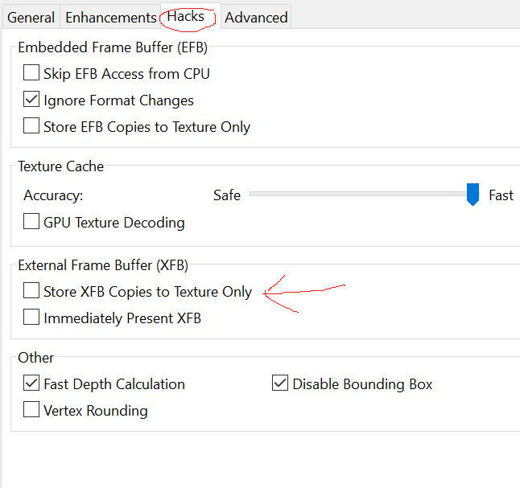Image resolution: width=520 pixels, height=492 pixels.
Task: Check Store XFB Copies to Texture Only
Action: click(x=31, y=290)
